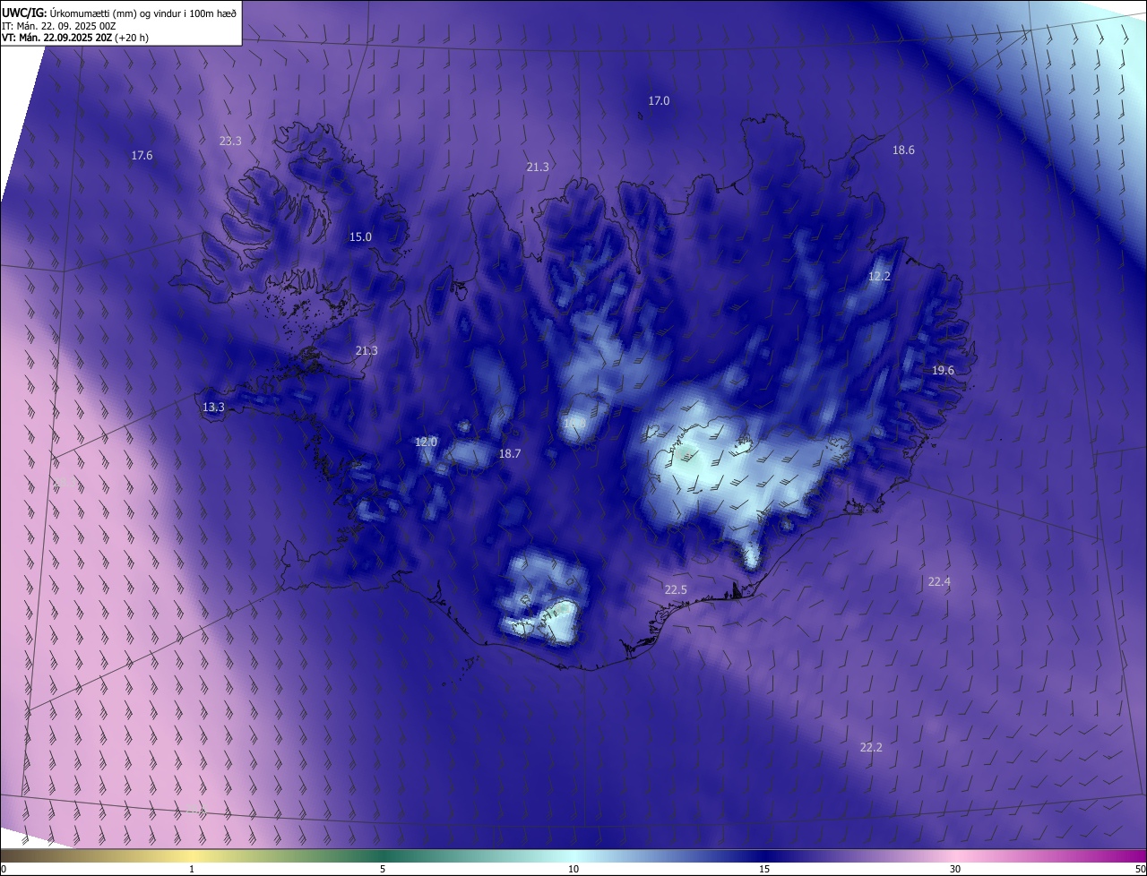The height and width of the screenshot is (876, 1147).
Task: Click the 17.0 value label
Action: point(659,101)
